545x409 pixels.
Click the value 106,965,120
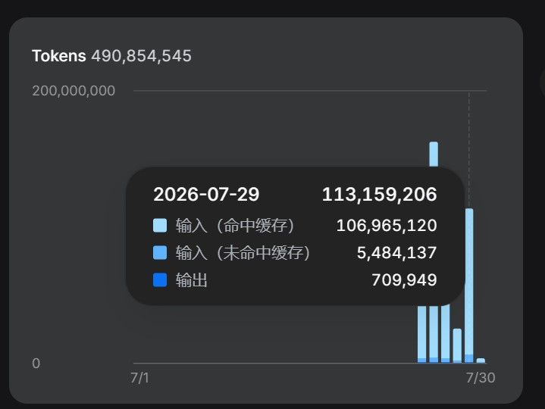(387, 226)
